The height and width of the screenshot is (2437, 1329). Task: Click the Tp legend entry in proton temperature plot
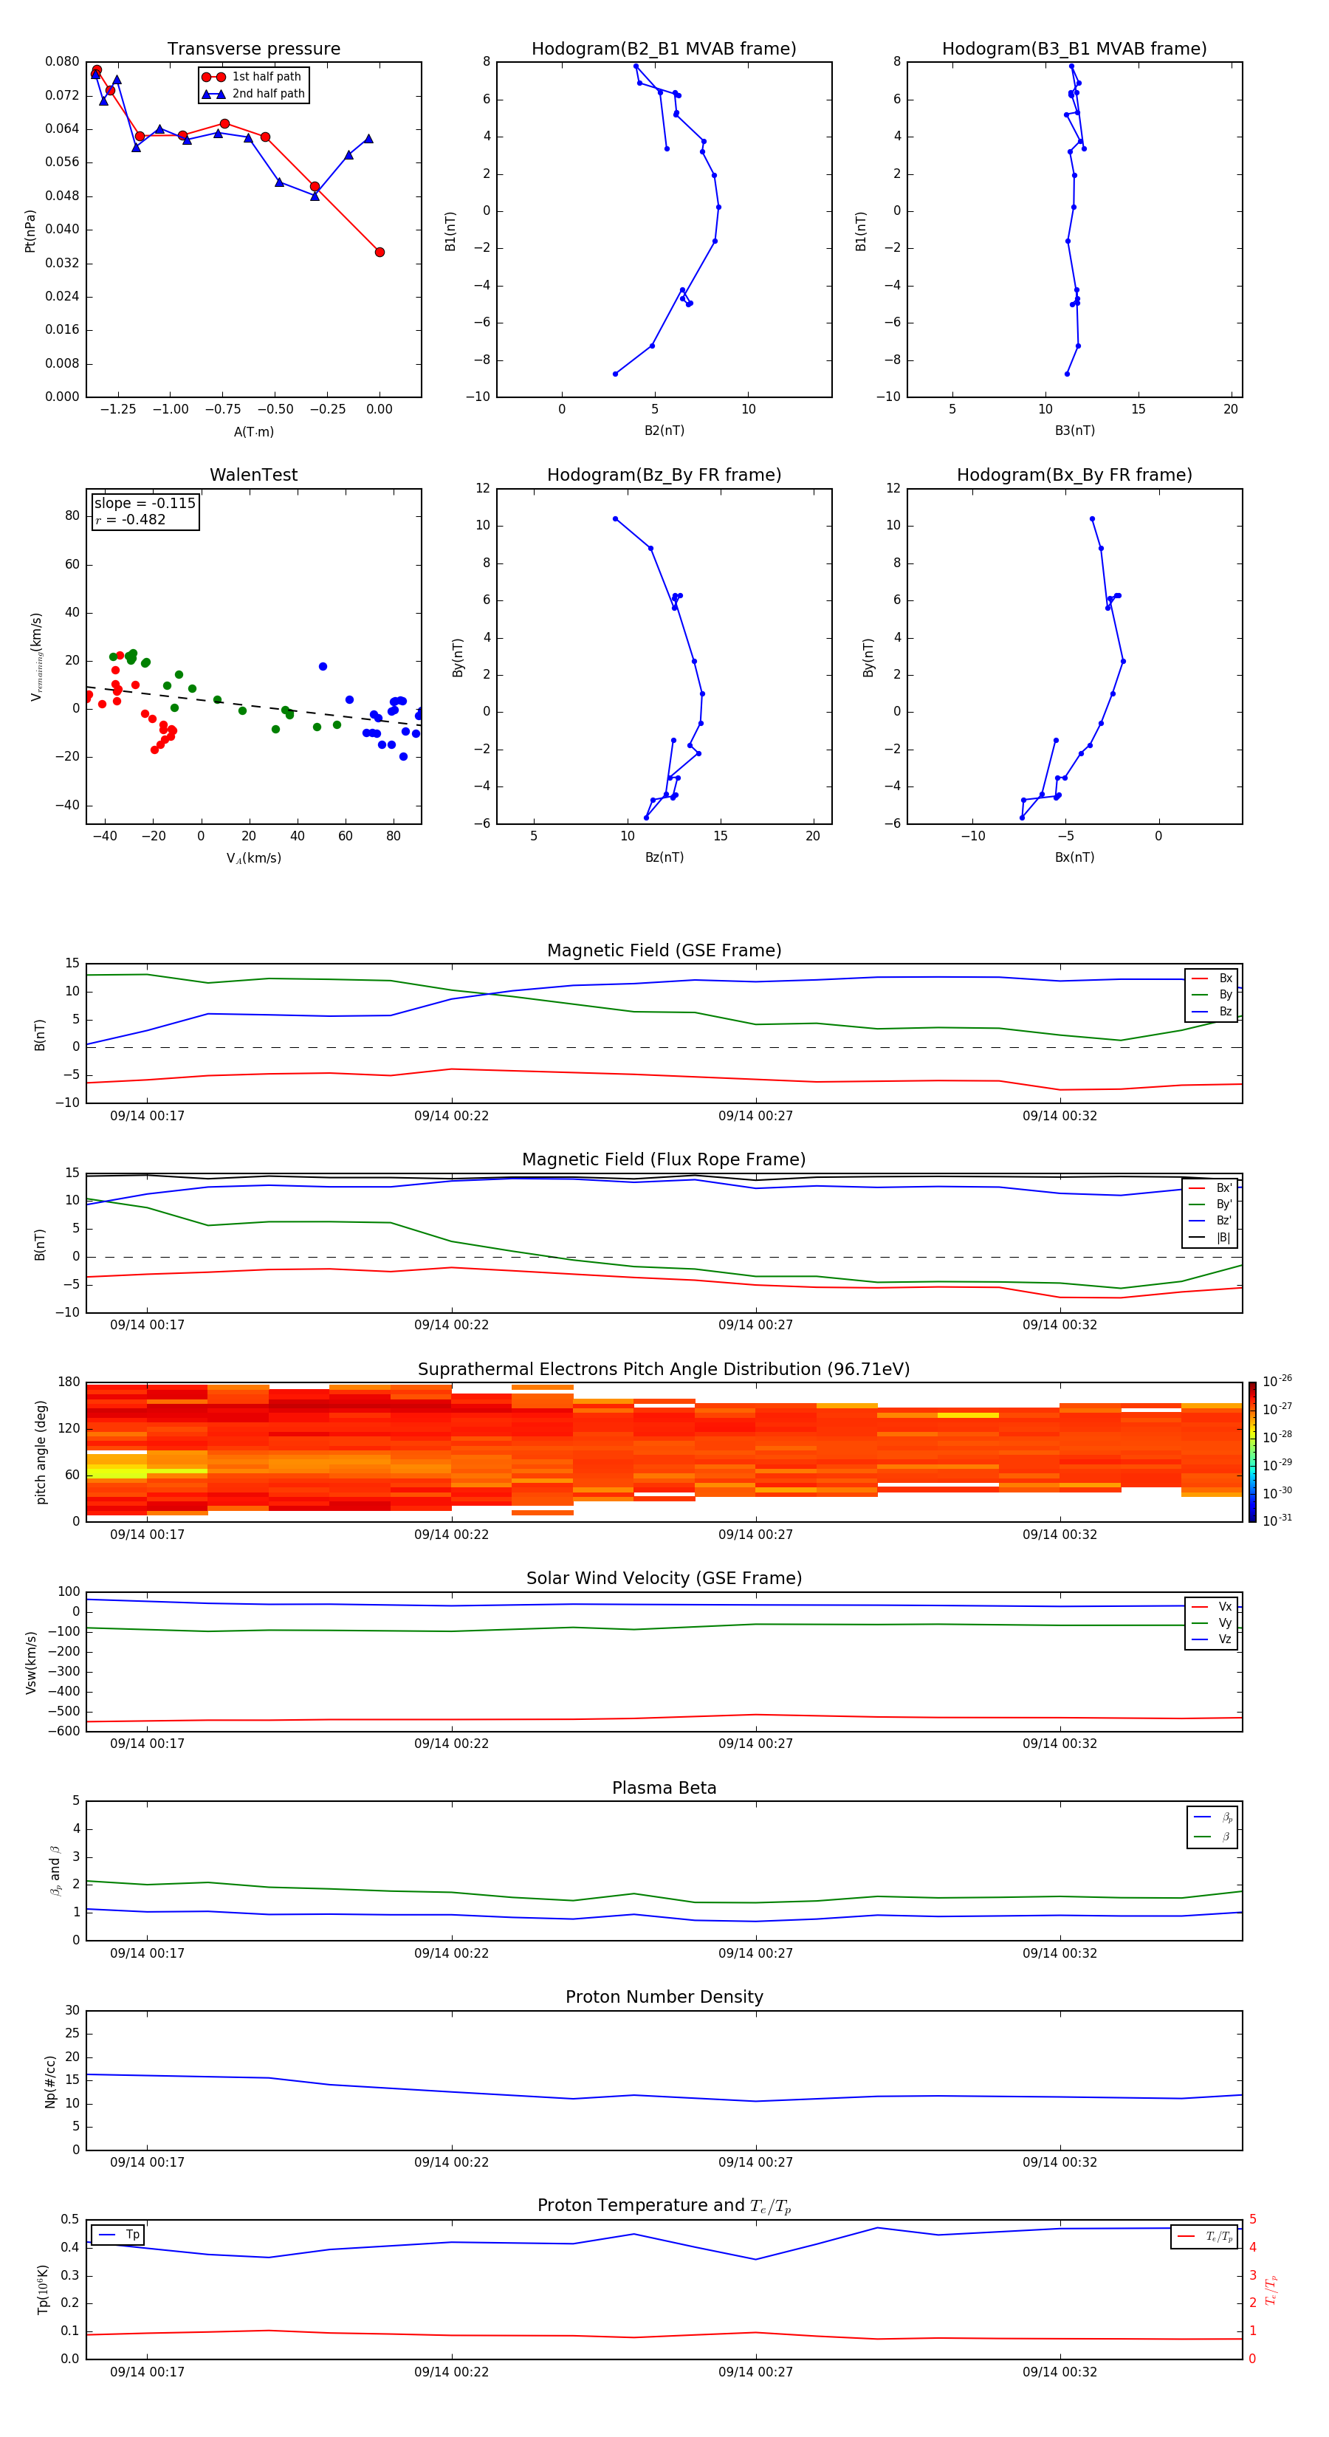[x=118, y=2235]
